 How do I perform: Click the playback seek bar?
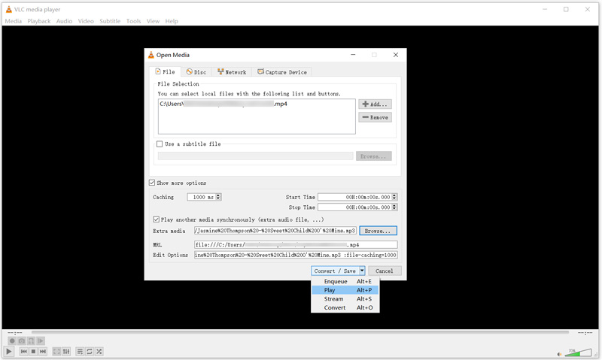click(299, 332)
